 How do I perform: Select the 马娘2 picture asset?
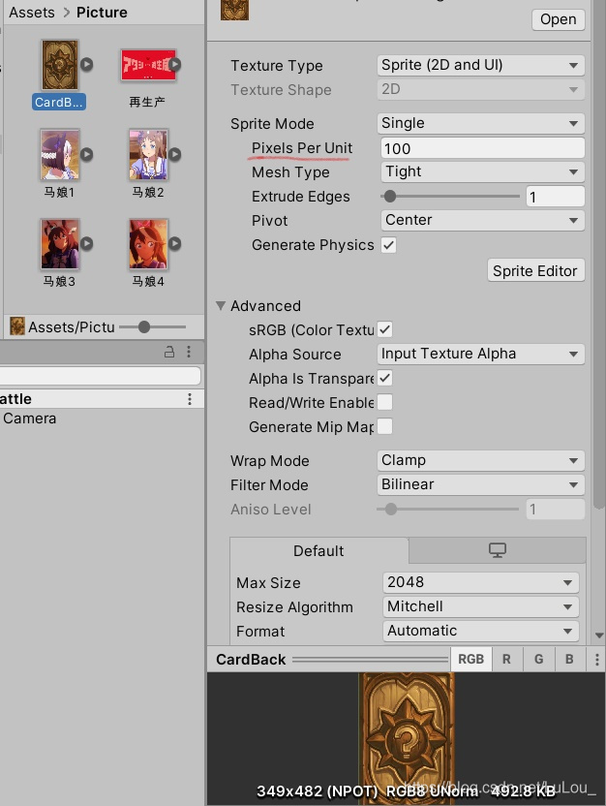tap(148, 154)
